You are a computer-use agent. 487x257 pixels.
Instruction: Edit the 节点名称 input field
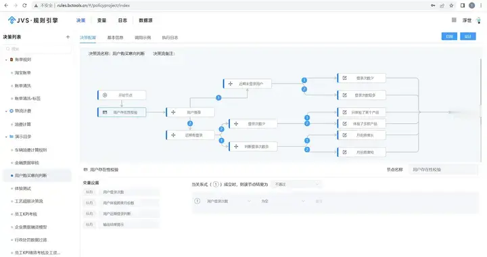[442, 170]
